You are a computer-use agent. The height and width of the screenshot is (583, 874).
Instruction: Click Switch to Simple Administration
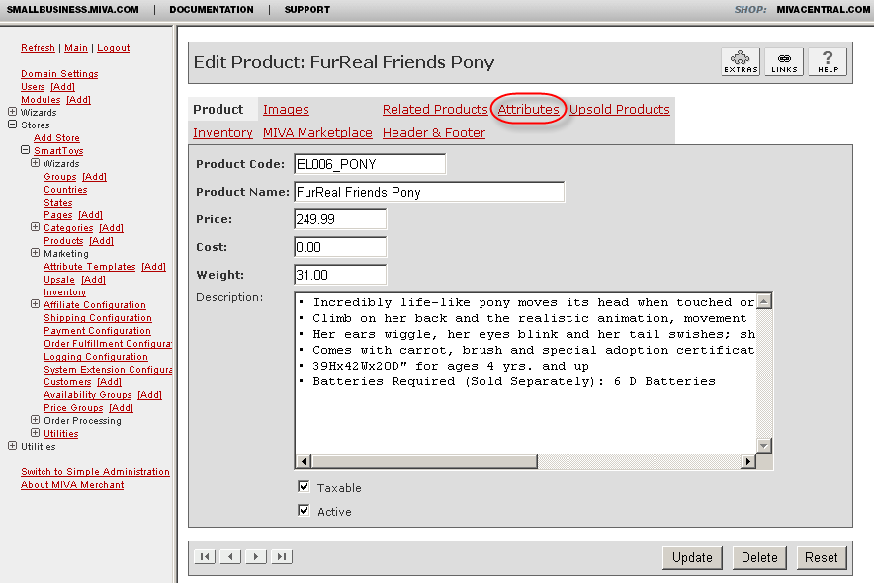95,472
